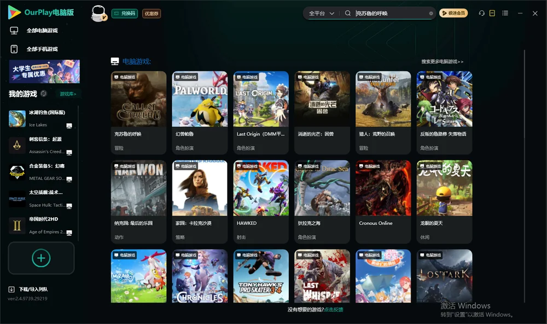Screen dimensions: 547x324
Task: Click the plus icon to add a game
Action: pos(41,258)
